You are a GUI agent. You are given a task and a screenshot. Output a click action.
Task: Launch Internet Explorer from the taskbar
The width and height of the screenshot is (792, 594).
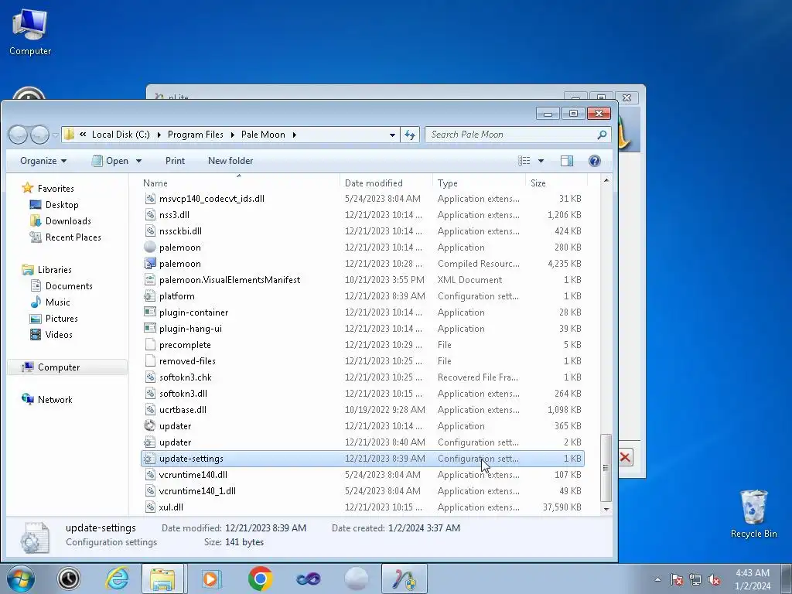coord(117,579)
